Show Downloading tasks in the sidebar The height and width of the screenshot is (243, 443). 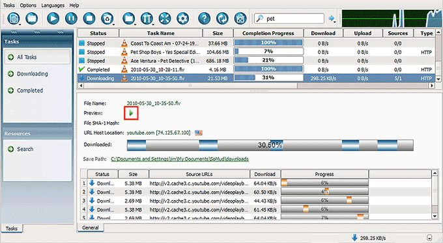click(x=32, y=74)
